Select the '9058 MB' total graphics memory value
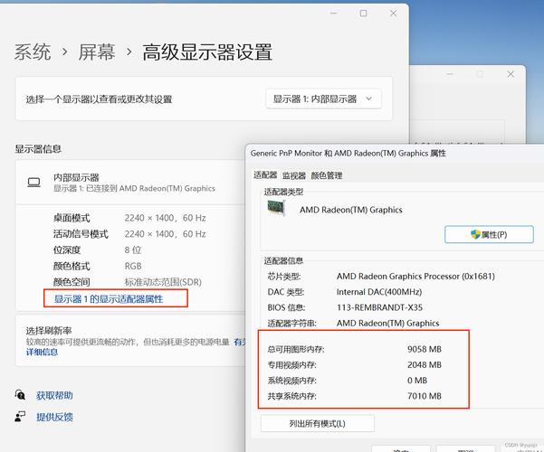 (425, 349)
